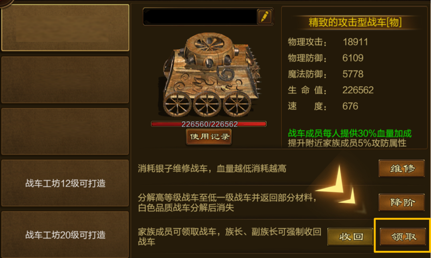Screen dimensions: 431x258
Task: Click the green 30%血量加成 bonus text
Action: pyautogui.click(x=350, y=133)
